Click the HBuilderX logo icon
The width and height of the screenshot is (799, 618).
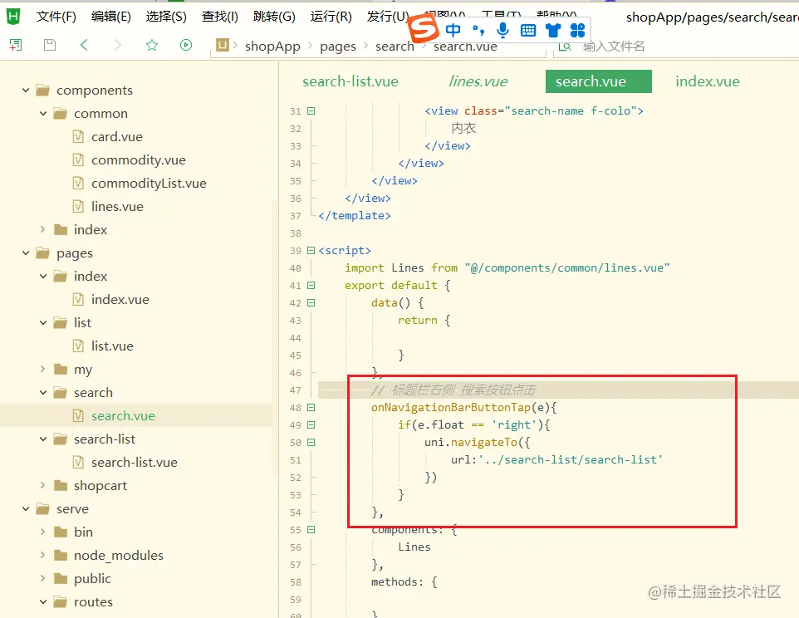pyautogui.click(x=13, y=17)
